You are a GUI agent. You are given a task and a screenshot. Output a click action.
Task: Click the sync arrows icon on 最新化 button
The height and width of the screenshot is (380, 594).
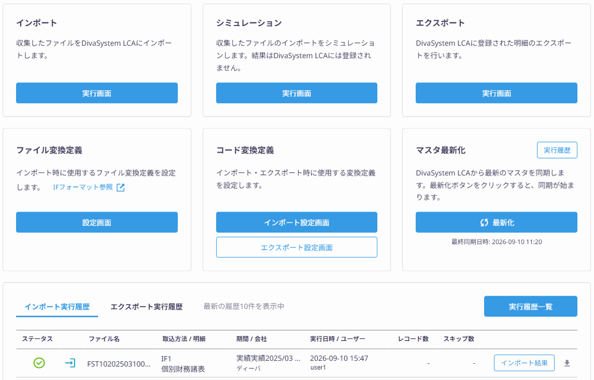click(484, 223)
